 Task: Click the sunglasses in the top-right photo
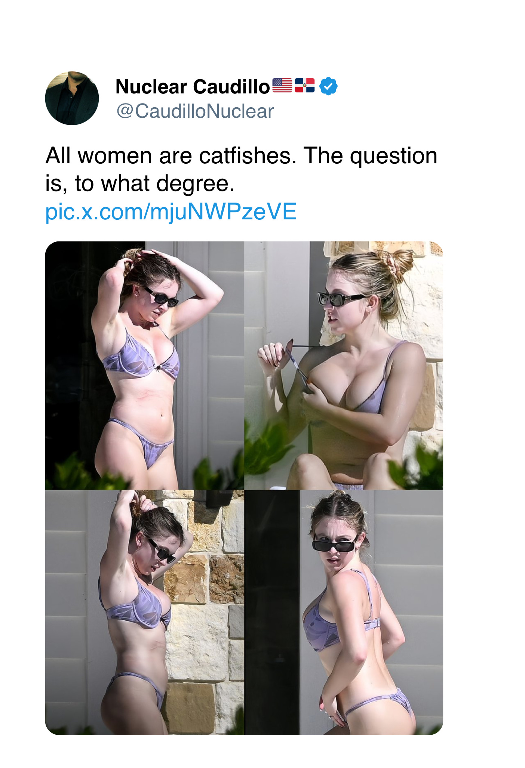click(x=340, y=299)
